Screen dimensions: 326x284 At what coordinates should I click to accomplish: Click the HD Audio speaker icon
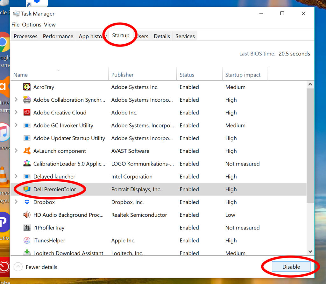click(x=27, y=215)
